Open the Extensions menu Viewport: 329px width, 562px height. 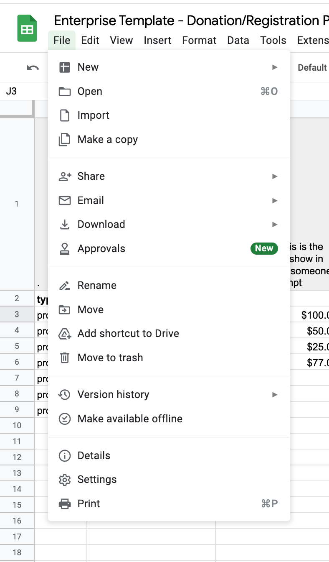point(312,41)
